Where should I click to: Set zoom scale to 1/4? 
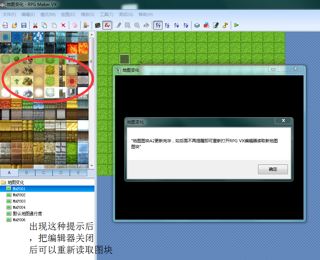pyautogui.click(x=176, y=25)
